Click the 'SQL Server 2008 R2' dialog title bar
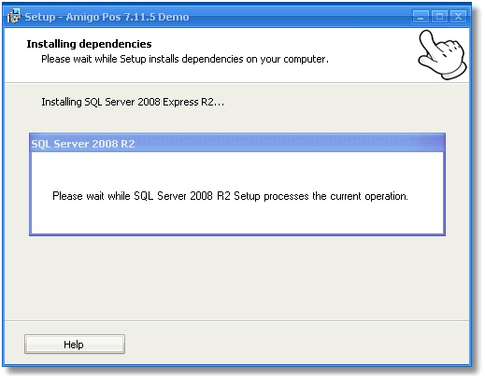485x380 pixels. [x=237, y=144]
